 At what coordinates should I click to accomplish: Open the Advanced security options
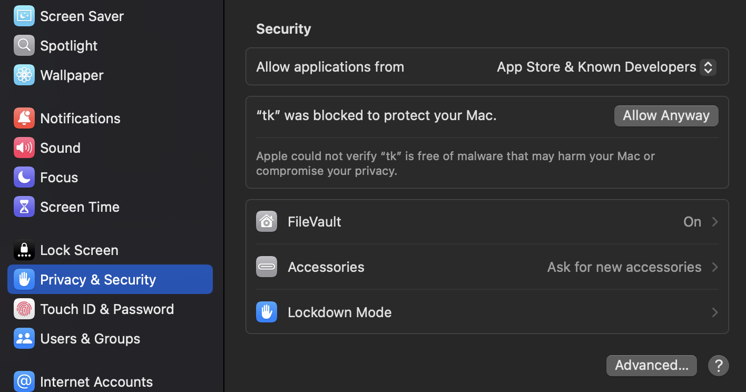[651, 365]
